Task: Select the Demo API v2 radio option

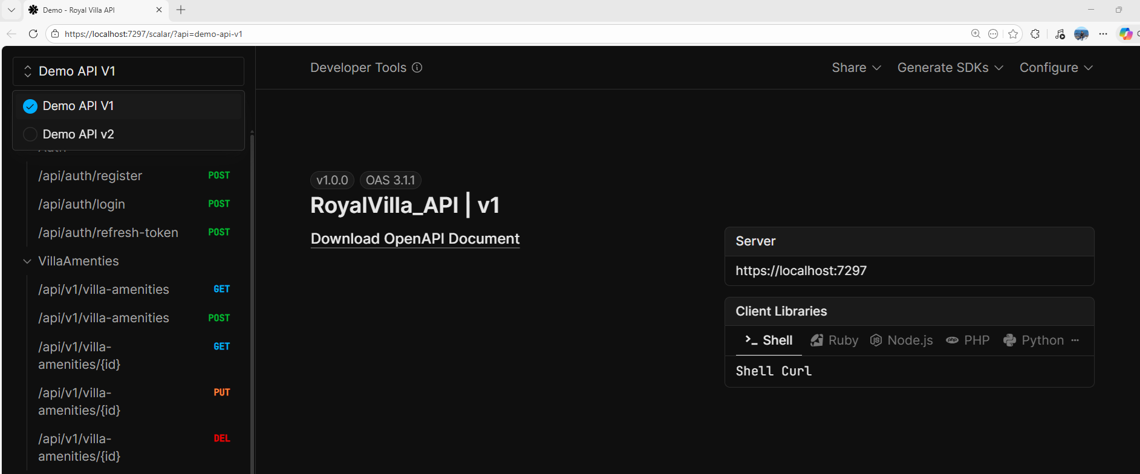Action: (30, 134)
